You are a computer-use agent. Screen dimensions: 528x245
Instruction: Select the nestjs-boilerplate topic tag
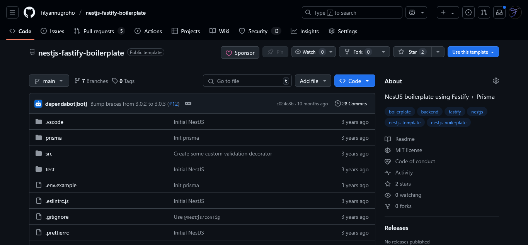click(449, 122)
